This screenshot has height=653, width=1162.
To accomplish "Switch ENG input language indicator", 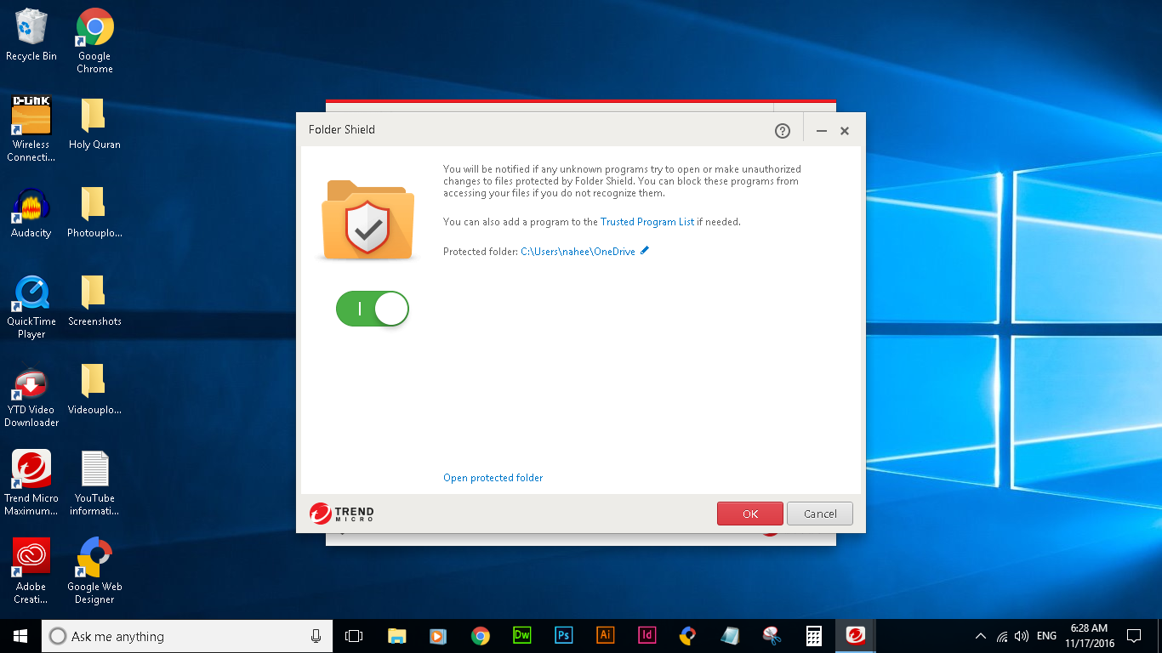I will pos(1047,636).
